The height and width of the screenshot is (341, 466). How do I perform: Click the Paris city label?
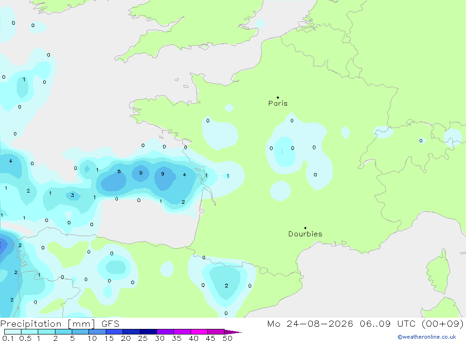[278, 103]
